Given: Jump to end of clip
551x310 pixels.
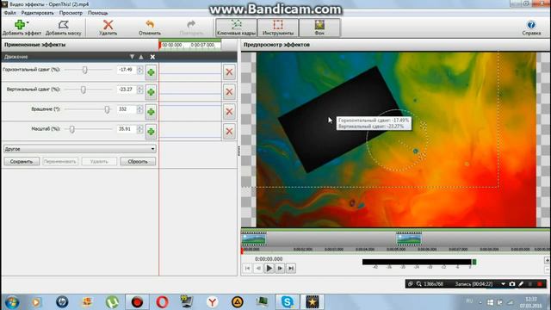Looking at the screenshot, I should click(x=291, y=268).
